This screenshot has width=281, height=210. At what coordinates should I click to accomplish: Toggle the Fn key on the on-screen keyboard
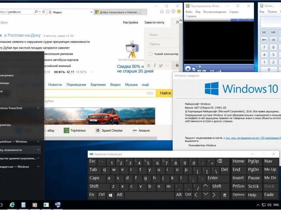click(x=92, y=195)
